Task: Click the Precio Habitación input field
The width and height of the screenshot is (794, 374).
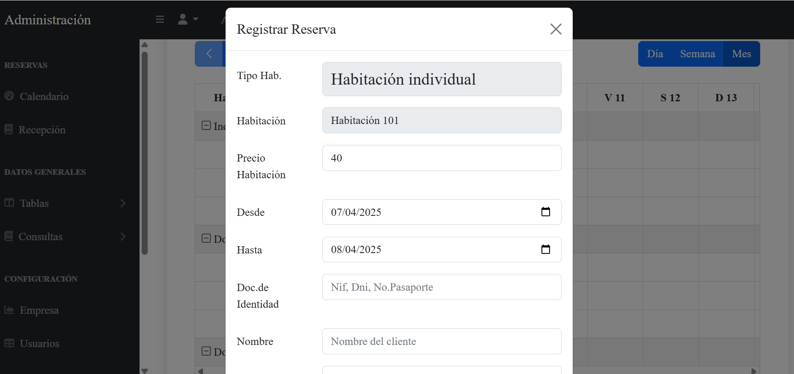Action: pos(441,158)
